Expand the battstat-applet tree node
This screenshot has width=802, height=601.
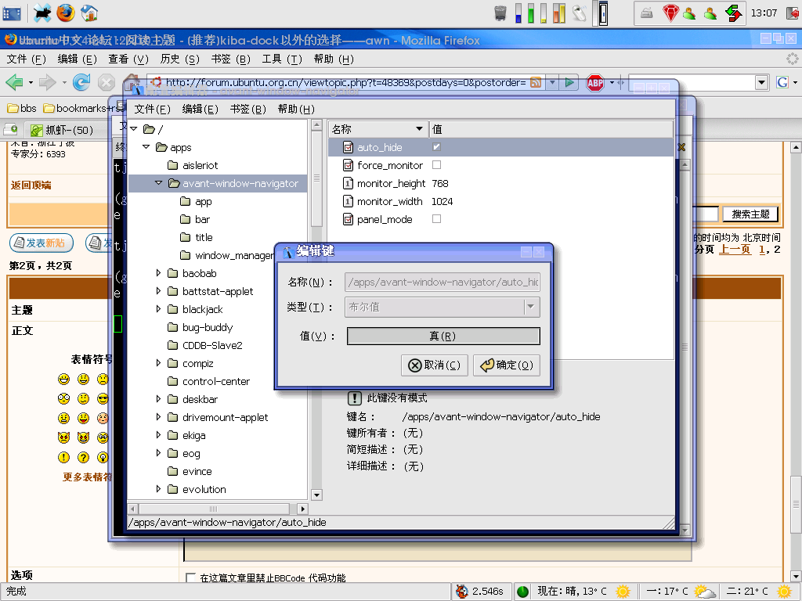point(158,291)
